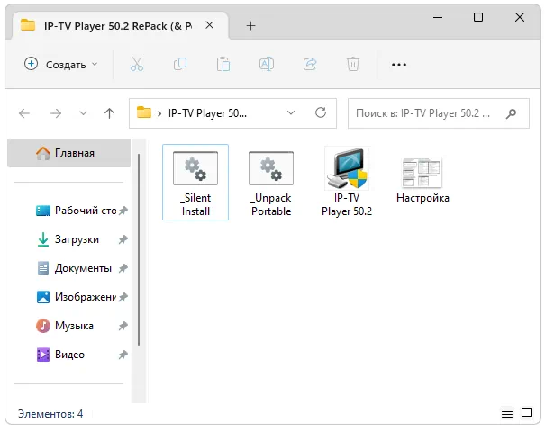Minimize the Explorer window
Viewport: 545px width, 431px height.
point(438,17)
